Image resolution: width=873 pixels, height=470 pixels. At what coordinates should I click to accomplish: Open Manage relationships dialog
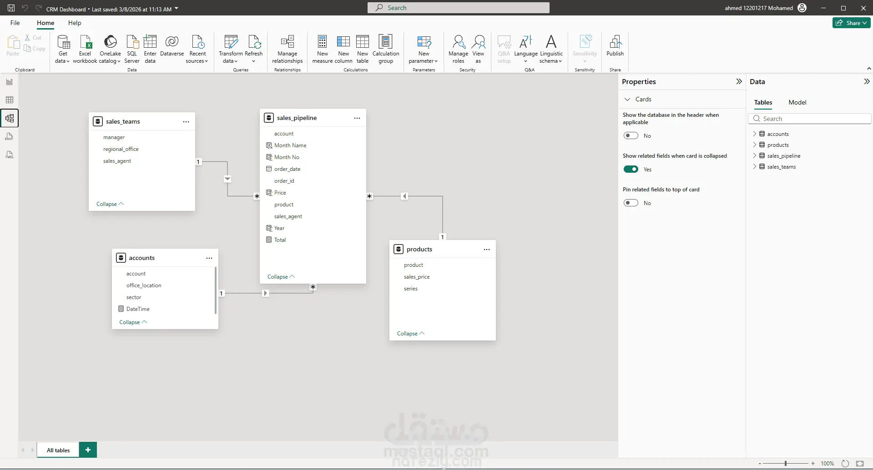288,49
